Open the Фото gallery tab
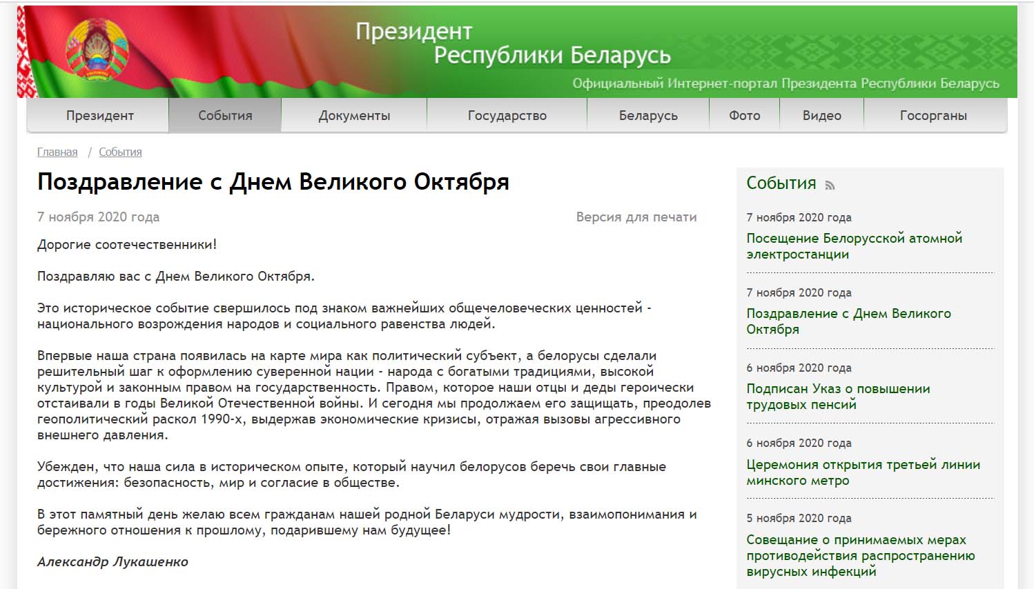The height and width of the screenshot is (589, 1034). point(744,115)
